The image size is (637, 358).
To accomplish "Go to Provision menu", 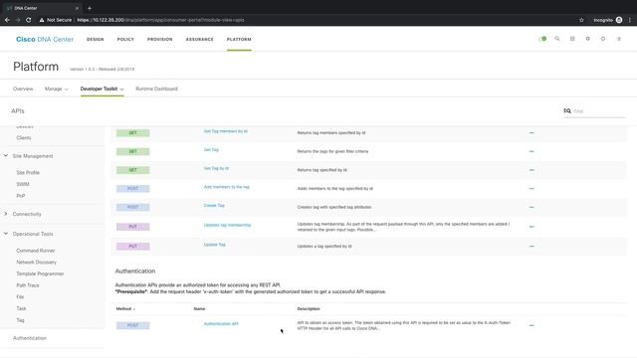I will pos(159,40).
